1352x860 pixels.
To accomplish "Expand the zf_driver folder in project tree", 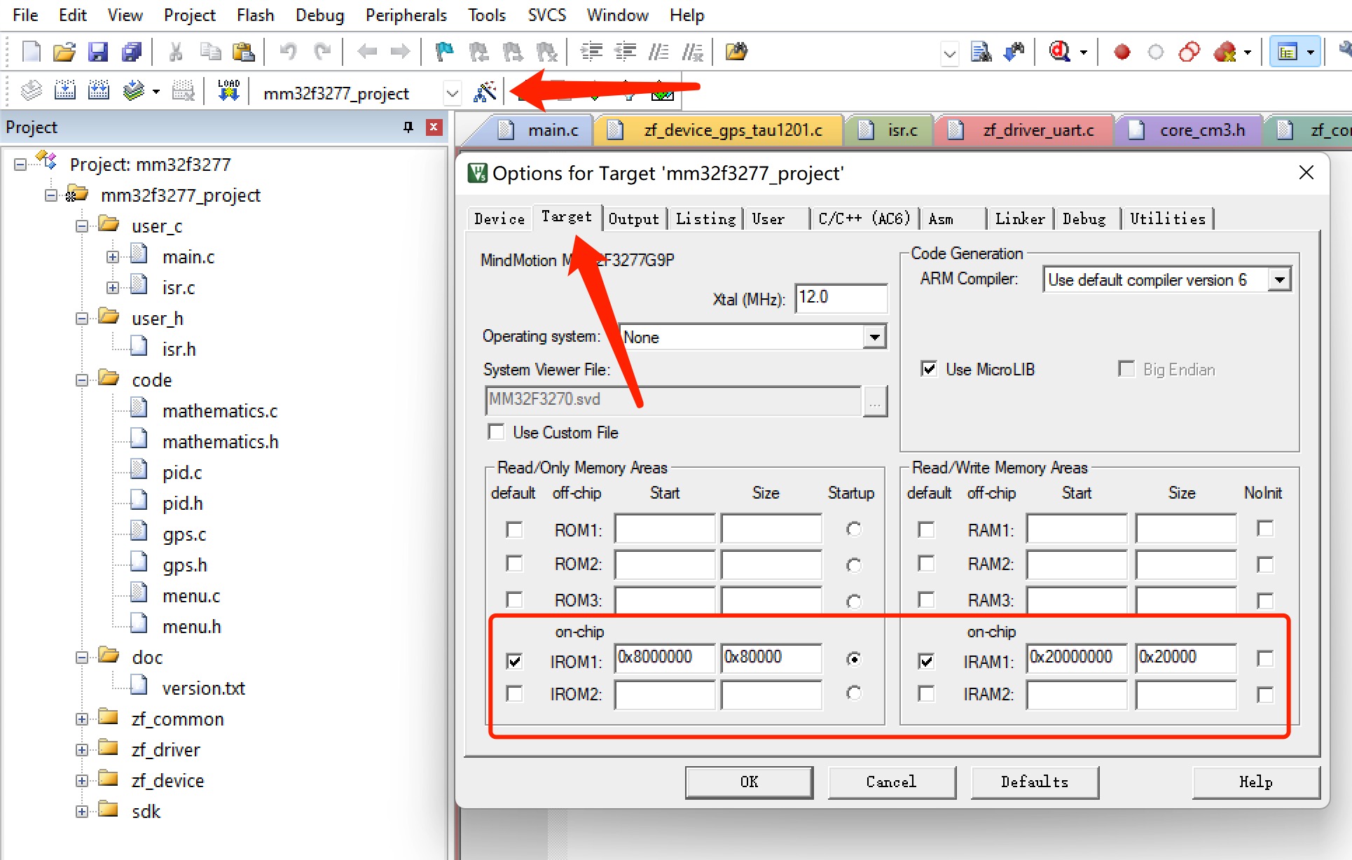I will [82, 750].
